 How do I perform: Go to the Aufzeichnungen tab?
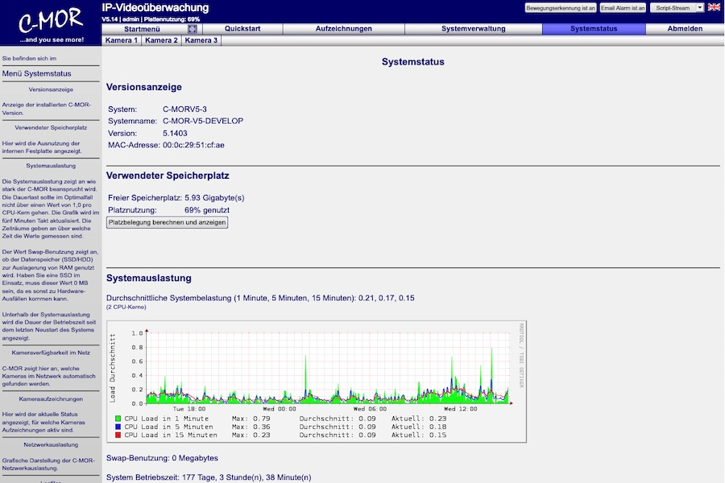click(x=343, y=29)
